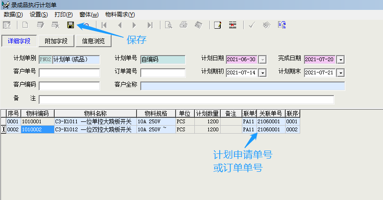Screen dimensions: 383x200
Task: Jump to the first record arrow
Action: [x=104, y=25]
